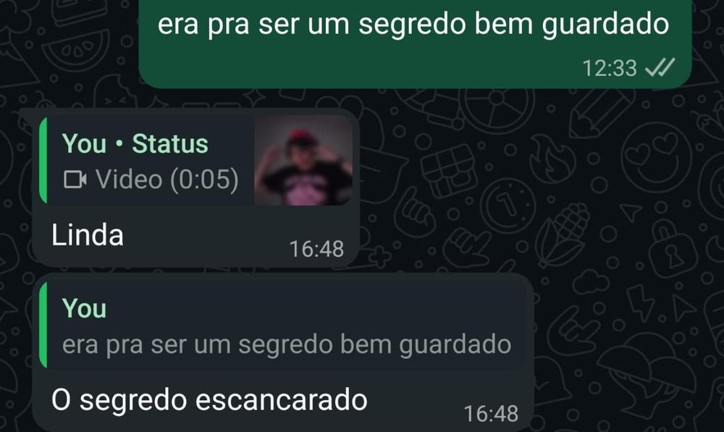Tap the word "Status" in the reply header

pyautogui.click(x=170, y=143)
